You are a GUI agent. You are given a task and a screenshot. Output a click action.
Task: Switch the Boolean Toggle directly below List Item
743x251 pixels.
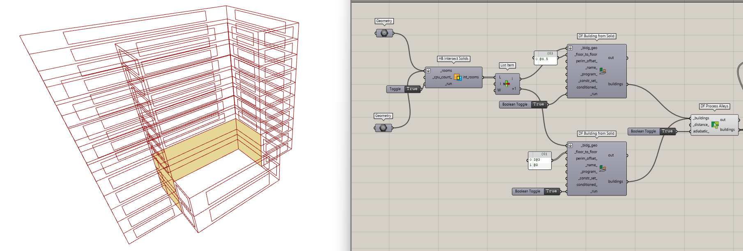[x=538, y=104]
